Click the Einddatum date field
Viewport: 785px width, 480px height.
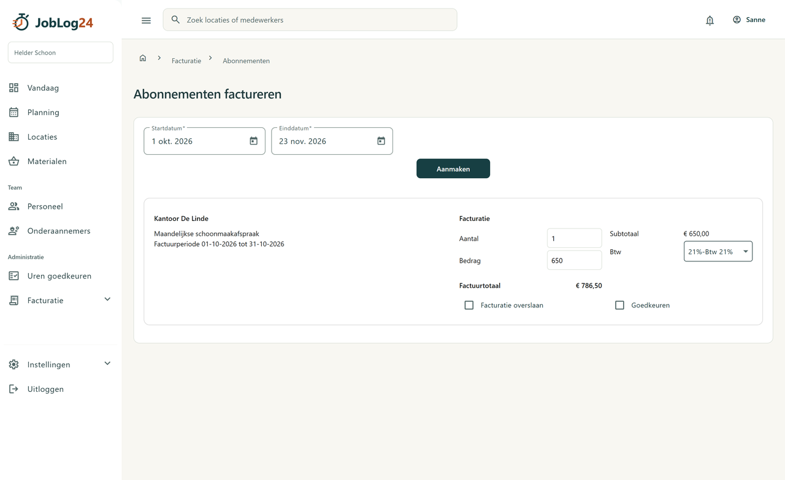coord(332,141)
